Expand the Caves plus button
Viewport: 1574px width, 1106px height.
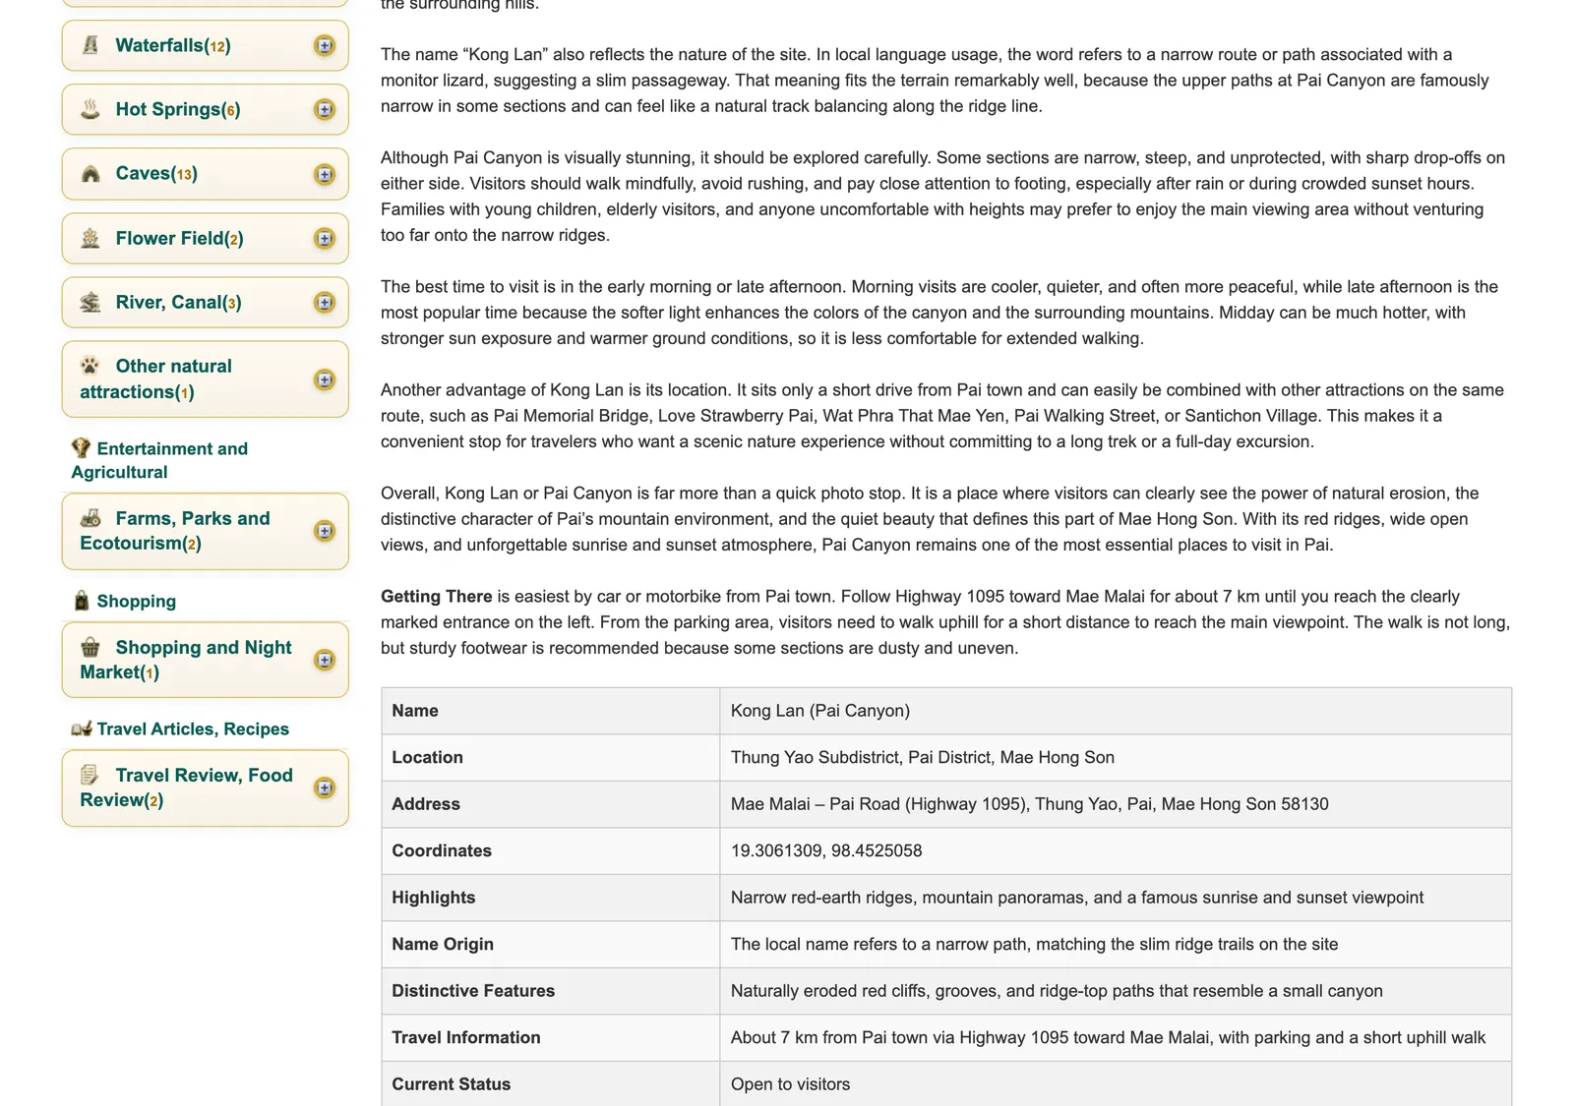tap(325, 174)
